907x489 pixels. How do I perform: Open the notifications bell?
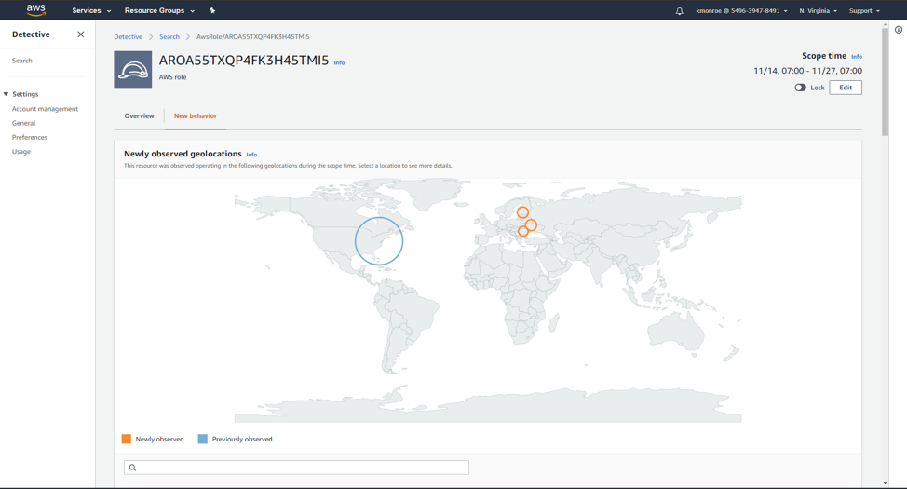679,10
